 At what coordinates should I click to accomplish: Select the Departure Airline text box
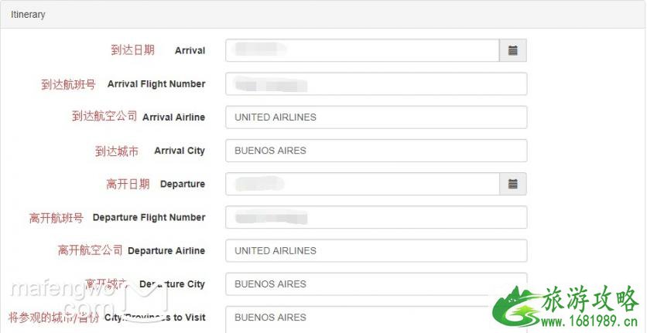376,250
